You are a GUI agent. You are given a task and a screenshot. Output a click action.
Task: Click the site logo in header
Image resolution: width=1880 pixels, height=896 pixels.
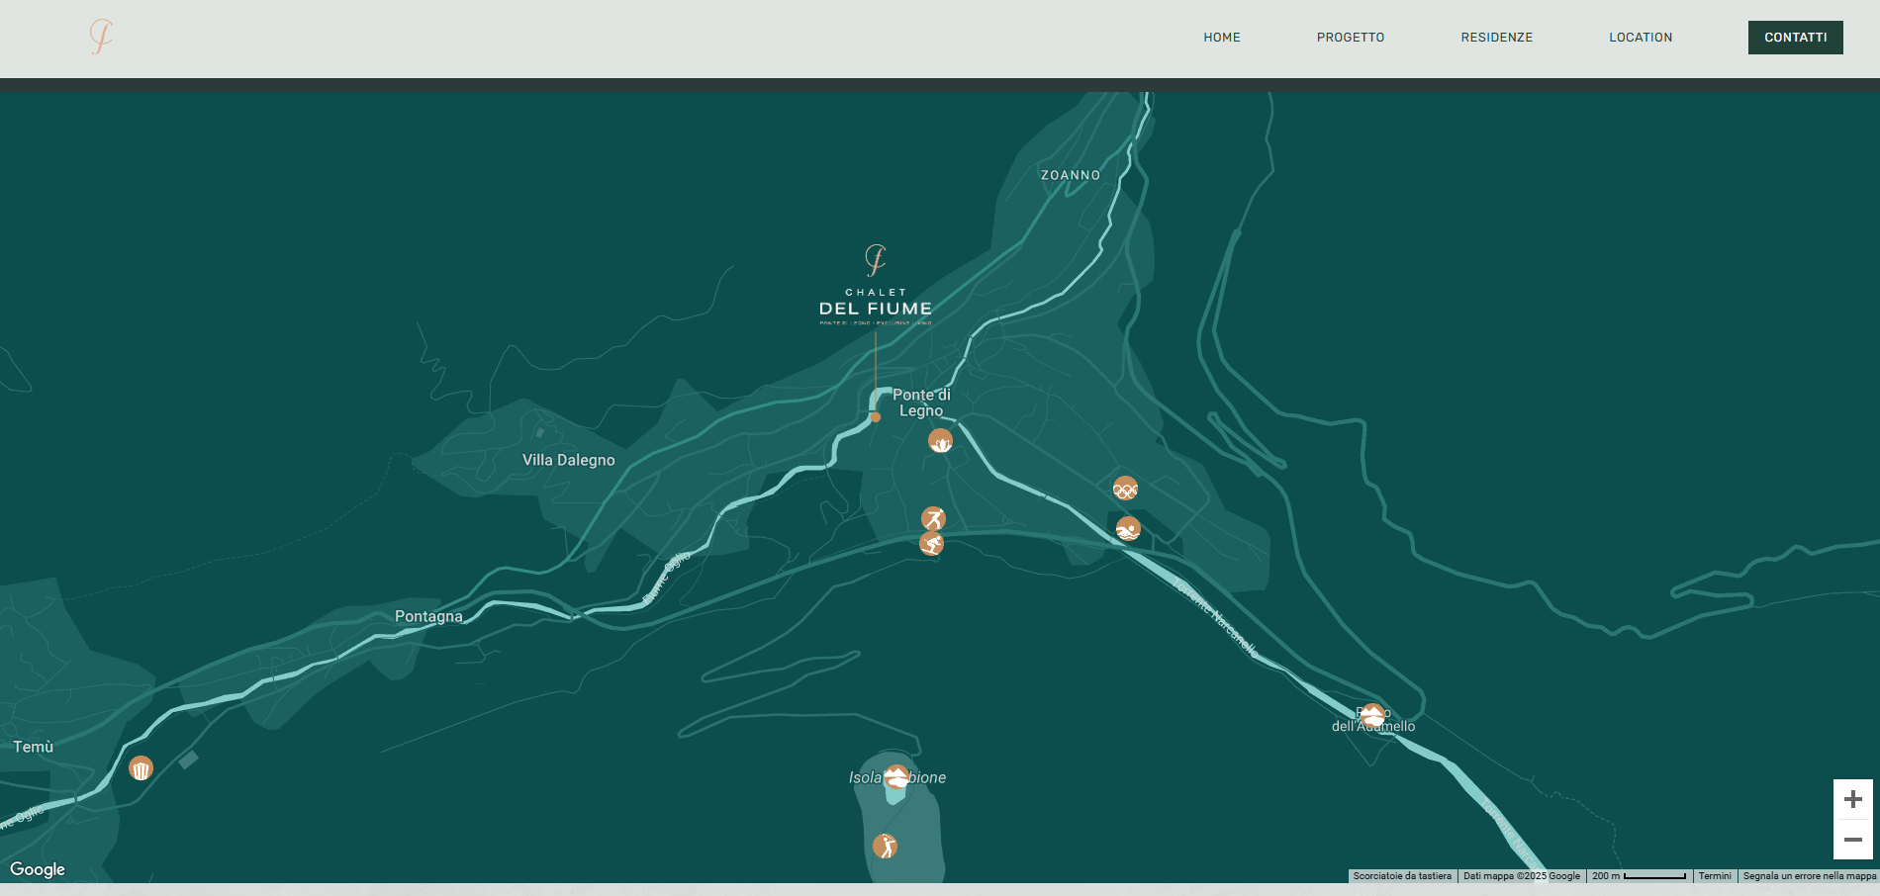coord(101,37)
